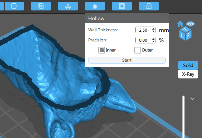Decrease Precision with down arrow
202x138 pixels.
[153, 41]
